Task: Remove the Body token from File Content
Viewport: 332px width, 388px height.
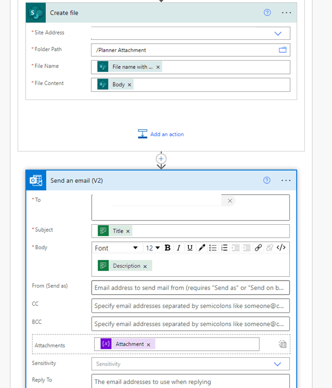Action: pos(129,85)
